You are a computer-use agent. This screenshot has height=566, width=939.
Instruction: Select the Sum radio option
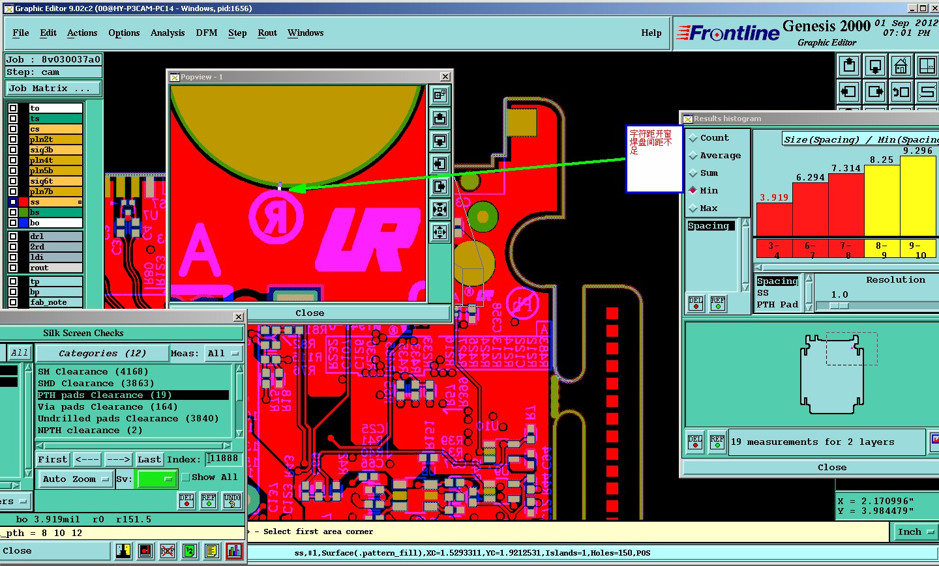click(x=693, y=173)
